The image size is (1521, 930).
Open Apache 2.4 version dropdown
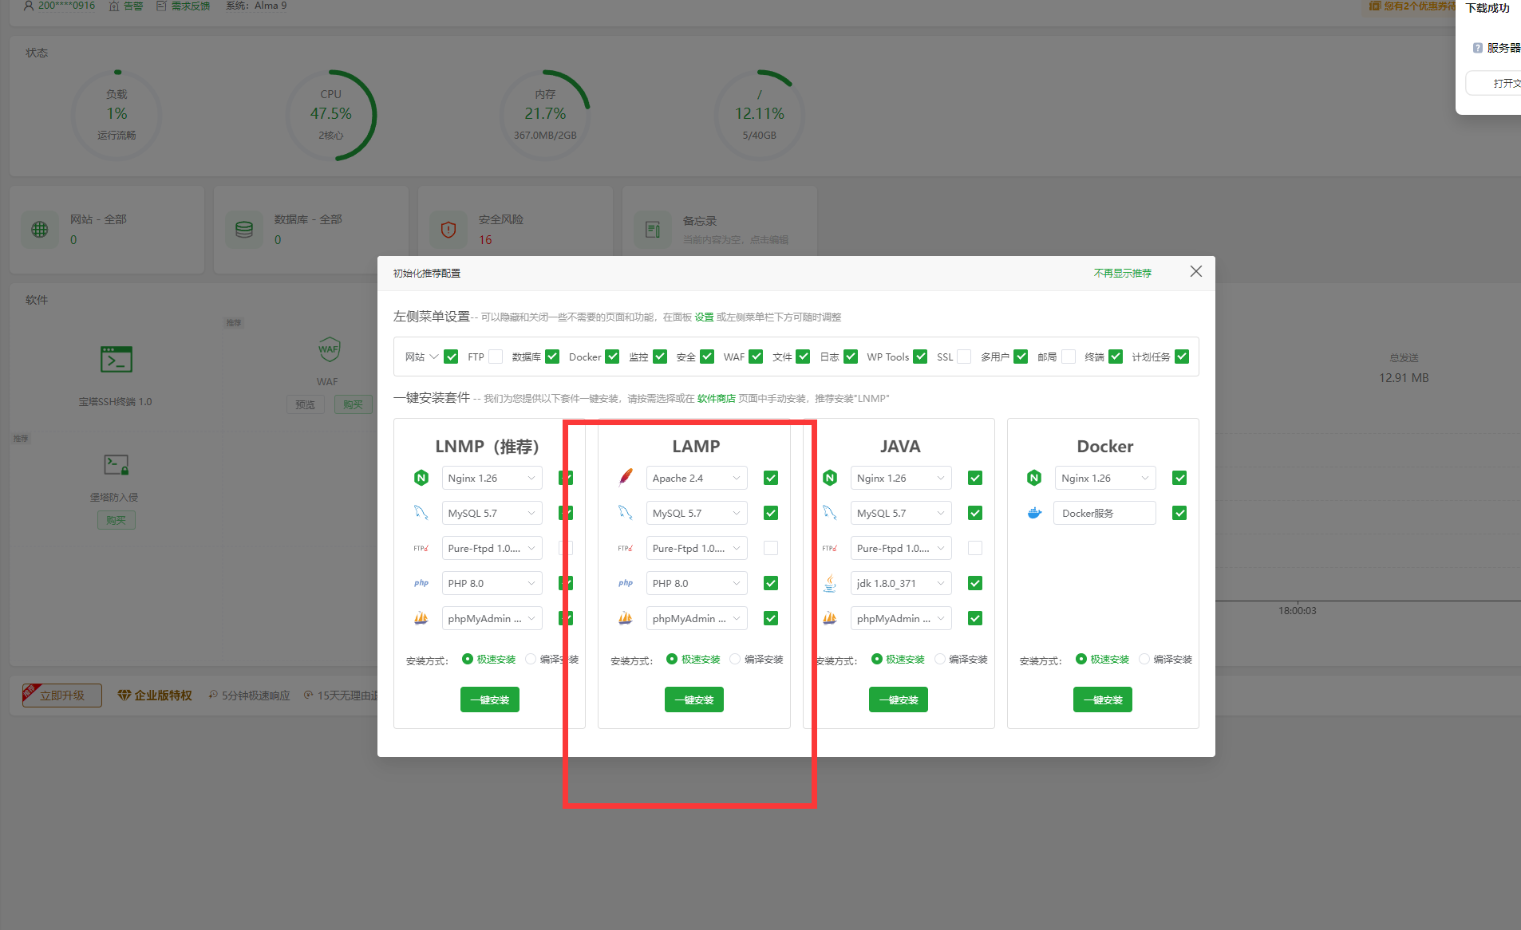pos(697,478)
